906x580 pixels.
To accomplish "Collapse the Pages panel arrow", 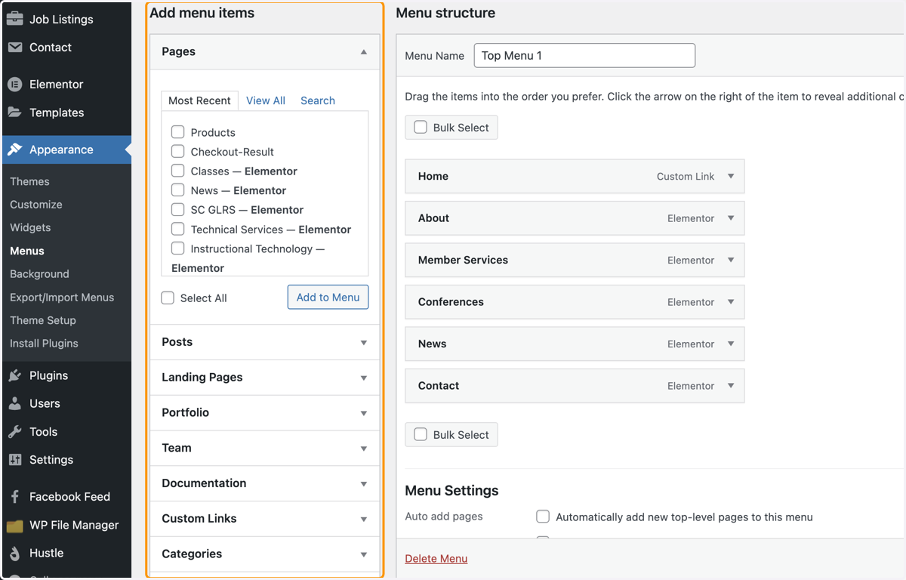I will point(364,52).
